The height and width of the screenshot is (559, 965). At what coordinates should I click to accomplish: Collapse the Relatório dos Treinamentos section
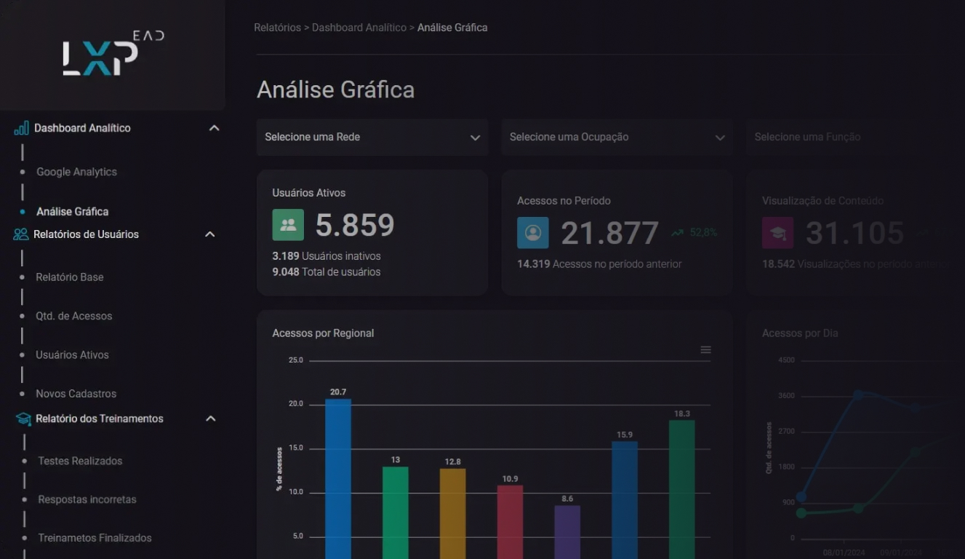pyautogui.click(x=211, y=419)
